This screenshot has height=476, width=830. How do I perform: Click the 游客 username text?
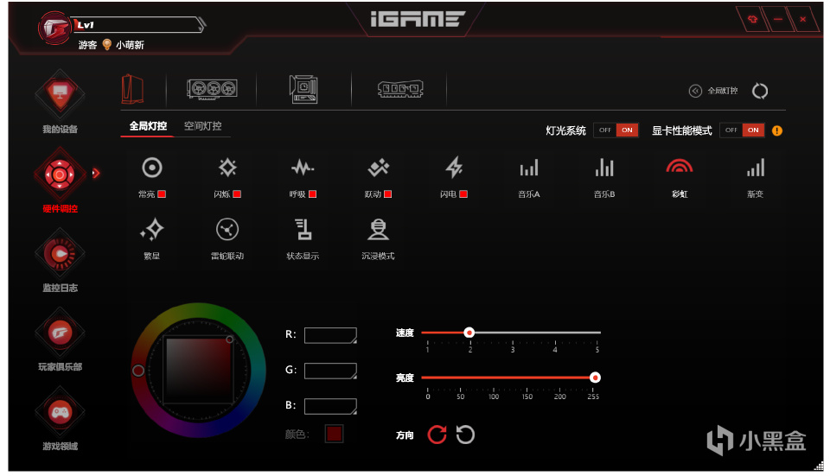point(88,45)
